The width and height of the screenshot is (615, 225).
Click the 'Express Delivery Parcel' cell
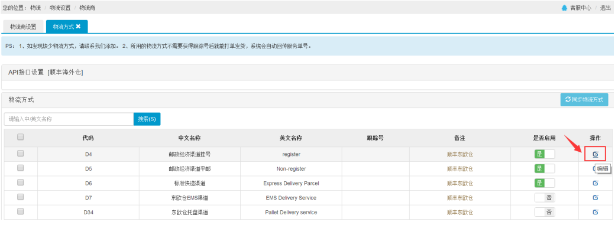point(291,183)
